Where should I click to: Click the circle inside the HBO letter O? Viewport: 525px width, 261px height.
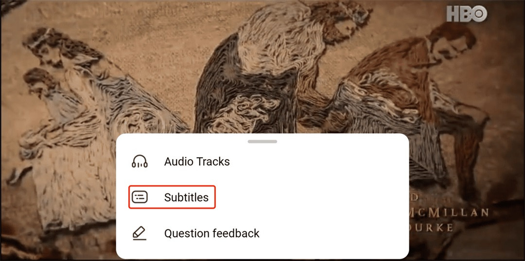click(480, 14)
